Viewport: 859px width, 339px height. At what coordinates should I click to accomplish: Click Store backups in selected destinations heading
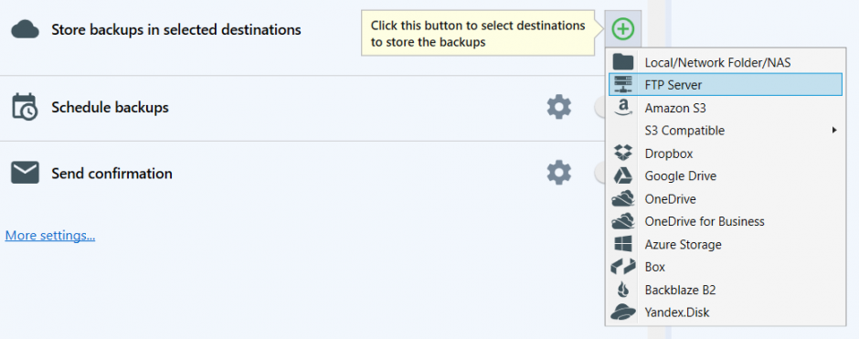175,29
